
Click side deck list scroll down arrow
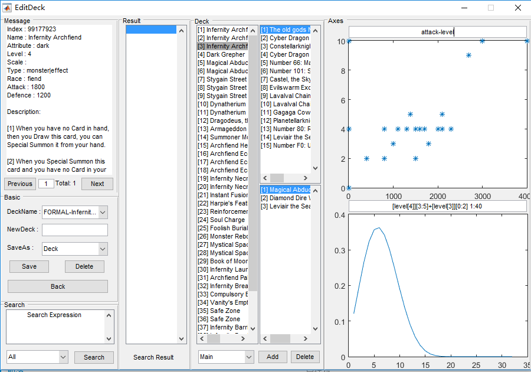pyautogui.click(x=315, y=328)
